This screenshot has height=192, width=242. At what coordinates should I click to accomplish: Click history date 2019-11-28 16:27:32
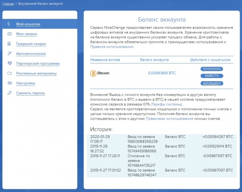pyautogui.click(x=99, y=149)
